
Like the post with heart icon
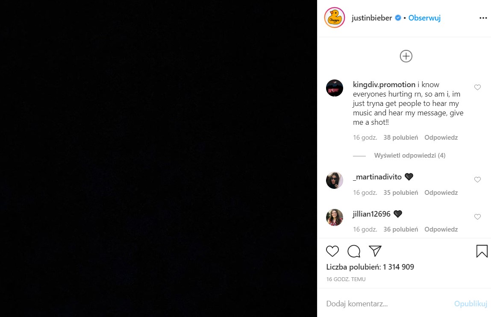[332, 251]
